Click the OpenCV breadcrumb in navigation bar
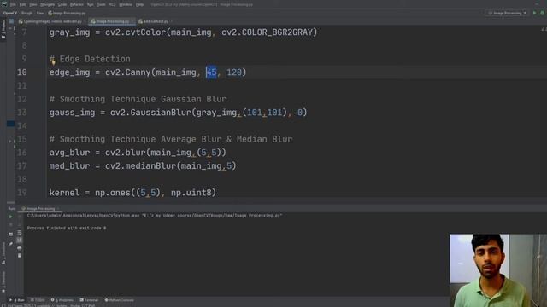 click(x=9, y=13)
